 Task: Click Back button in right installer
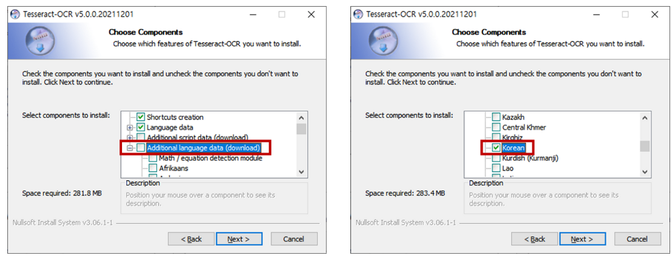[534, 239]
